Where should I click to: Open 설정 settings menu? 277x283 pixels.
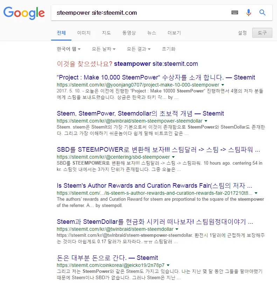tap(242, 33)
